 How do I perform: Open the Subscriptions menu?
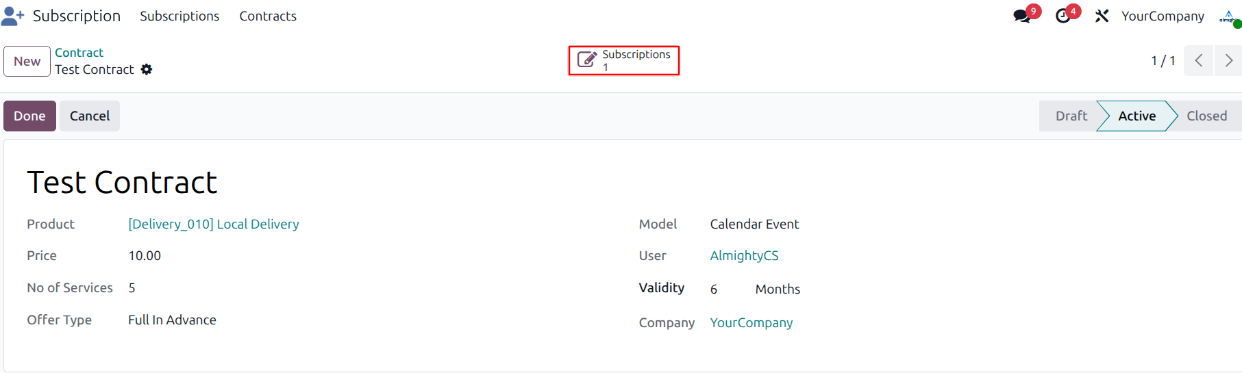coord(179,16)
